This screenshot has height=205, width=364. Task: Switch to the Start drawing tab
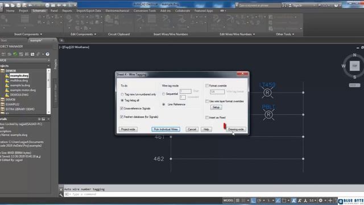coord(4,40)
